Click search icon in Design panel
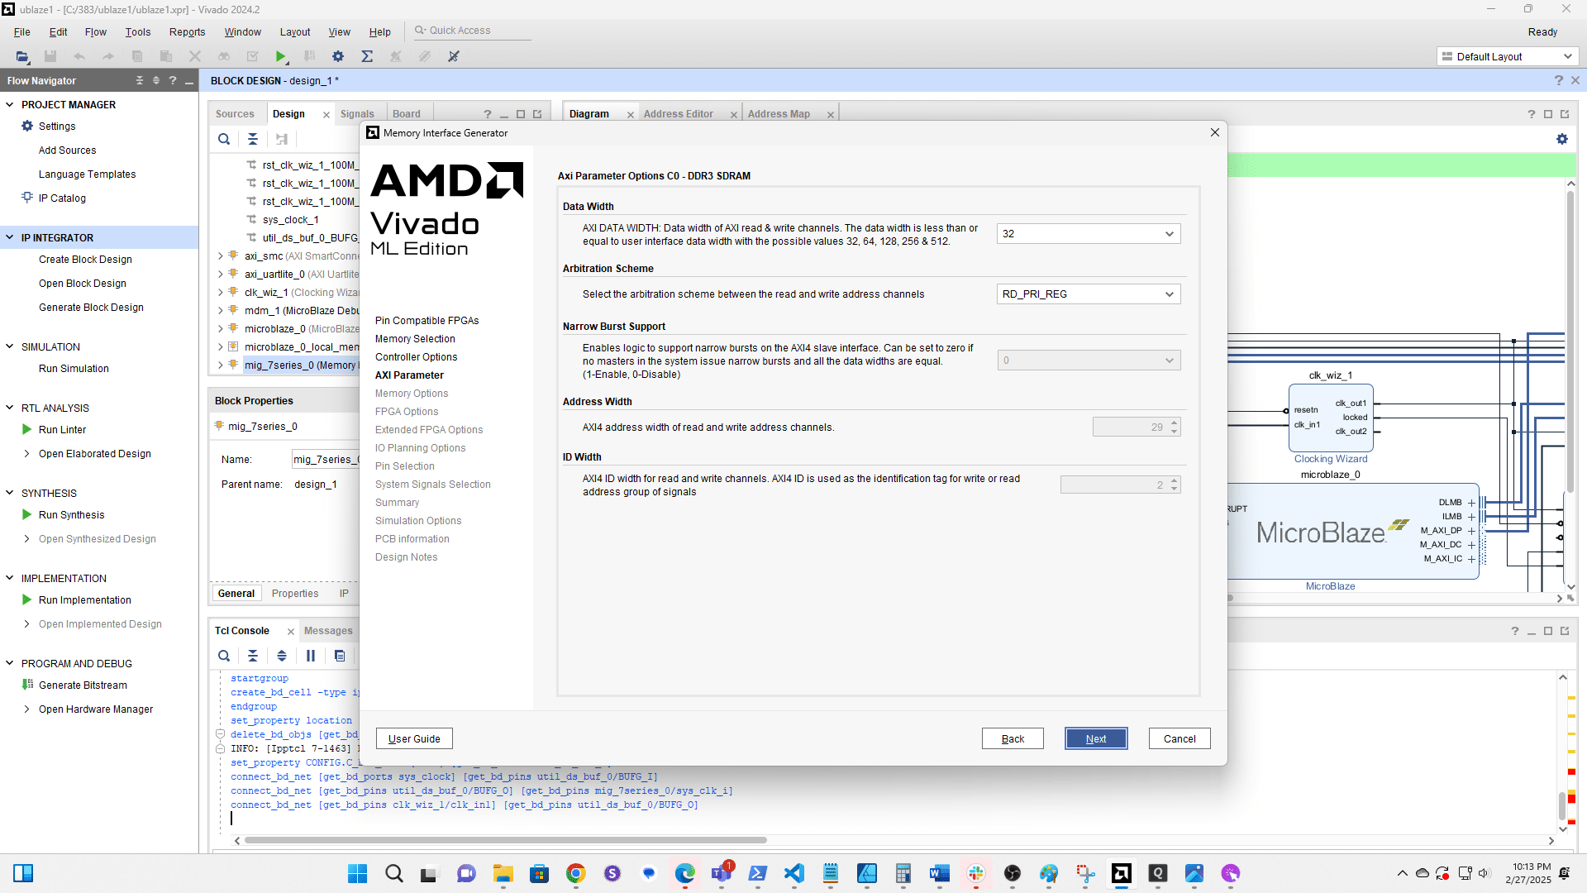The image size is (1587, 893). tap(224, 139)
